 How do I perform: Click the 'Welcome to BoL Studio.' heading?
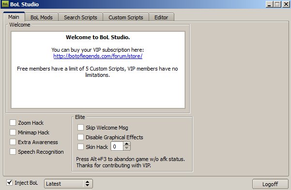coord(98,37)
